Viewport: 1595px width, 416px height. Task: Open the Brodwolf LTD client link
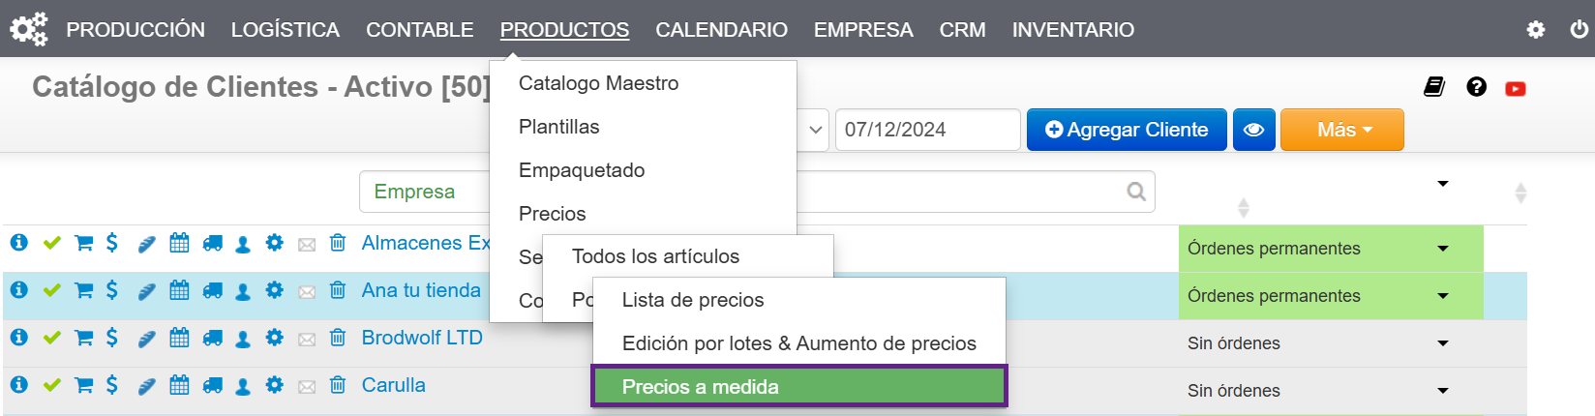coord(422,338)
